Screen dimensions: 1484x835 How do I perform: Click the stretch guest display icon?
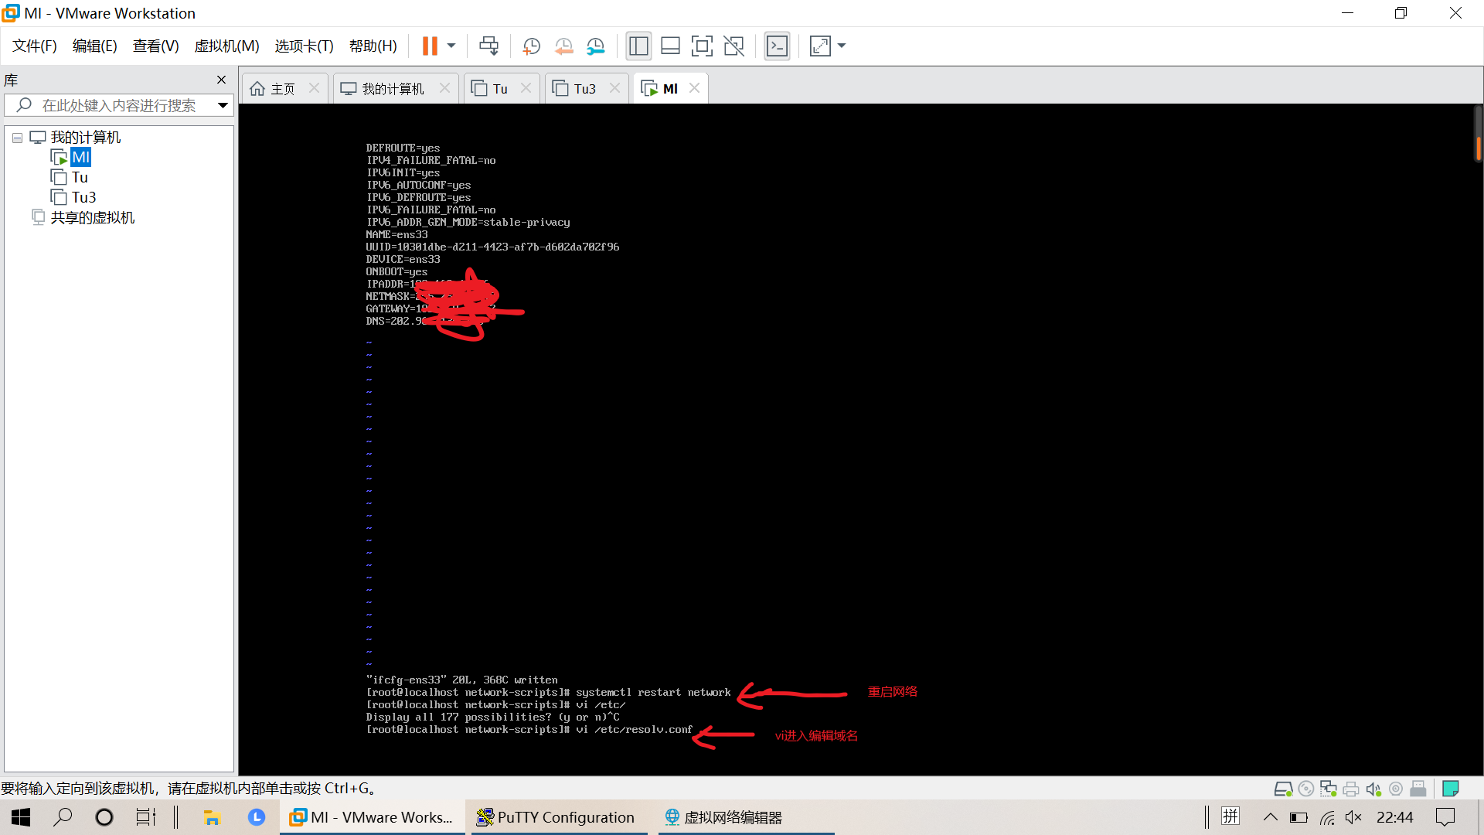click(820, 46)
